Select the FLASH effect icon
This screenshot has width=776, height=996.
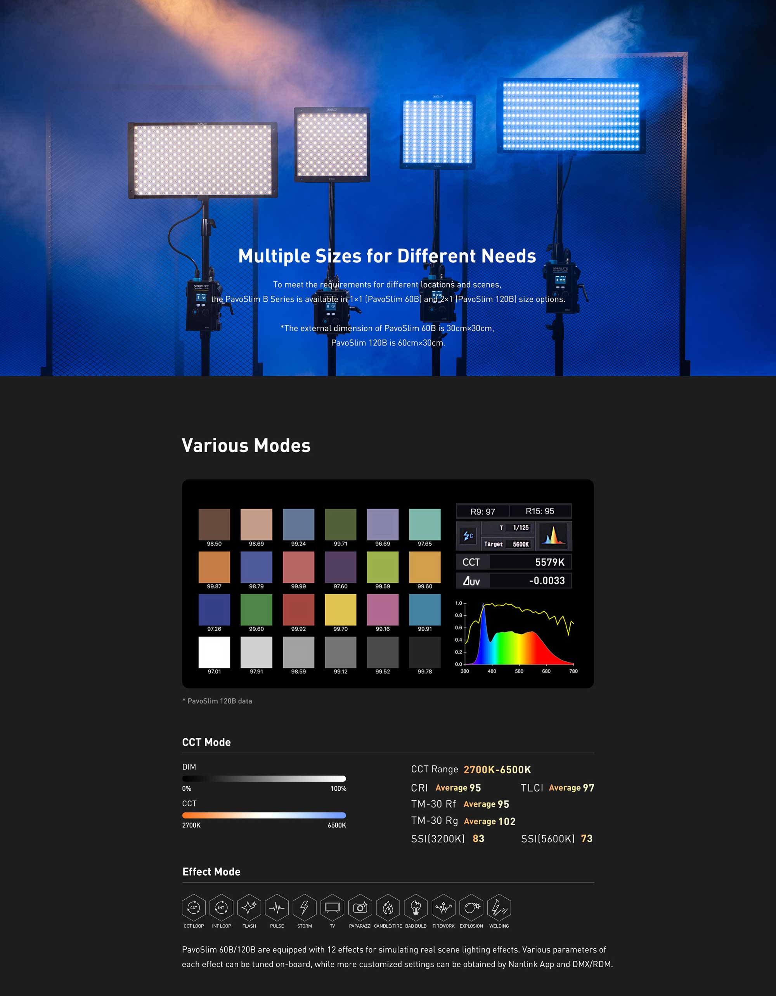(249, 907)
